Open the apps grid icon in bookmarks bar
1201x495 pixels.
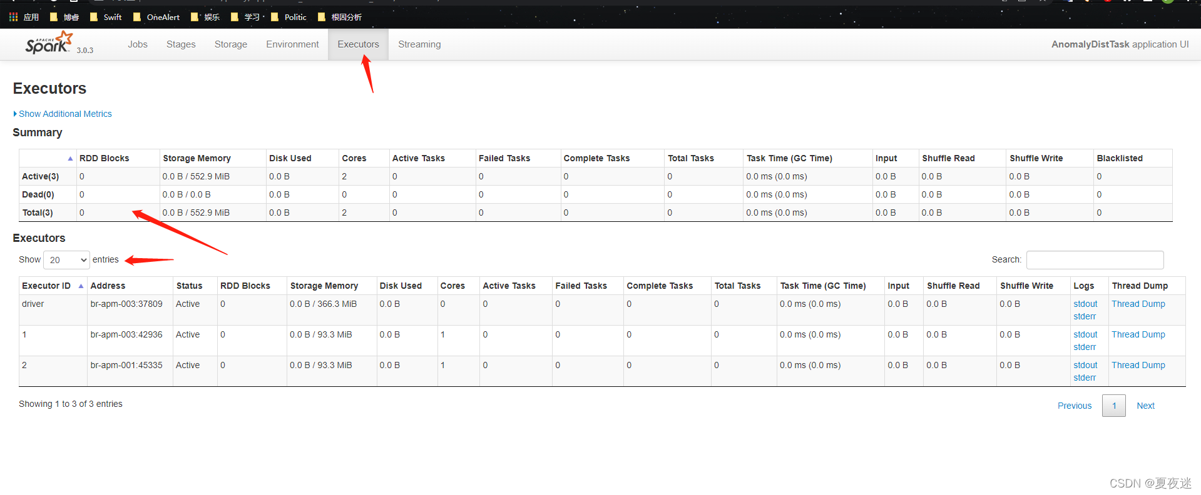(13, 17)
